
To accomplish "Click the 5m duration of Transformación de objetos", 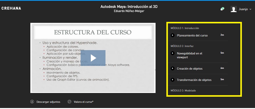I will tap(222, 79).
